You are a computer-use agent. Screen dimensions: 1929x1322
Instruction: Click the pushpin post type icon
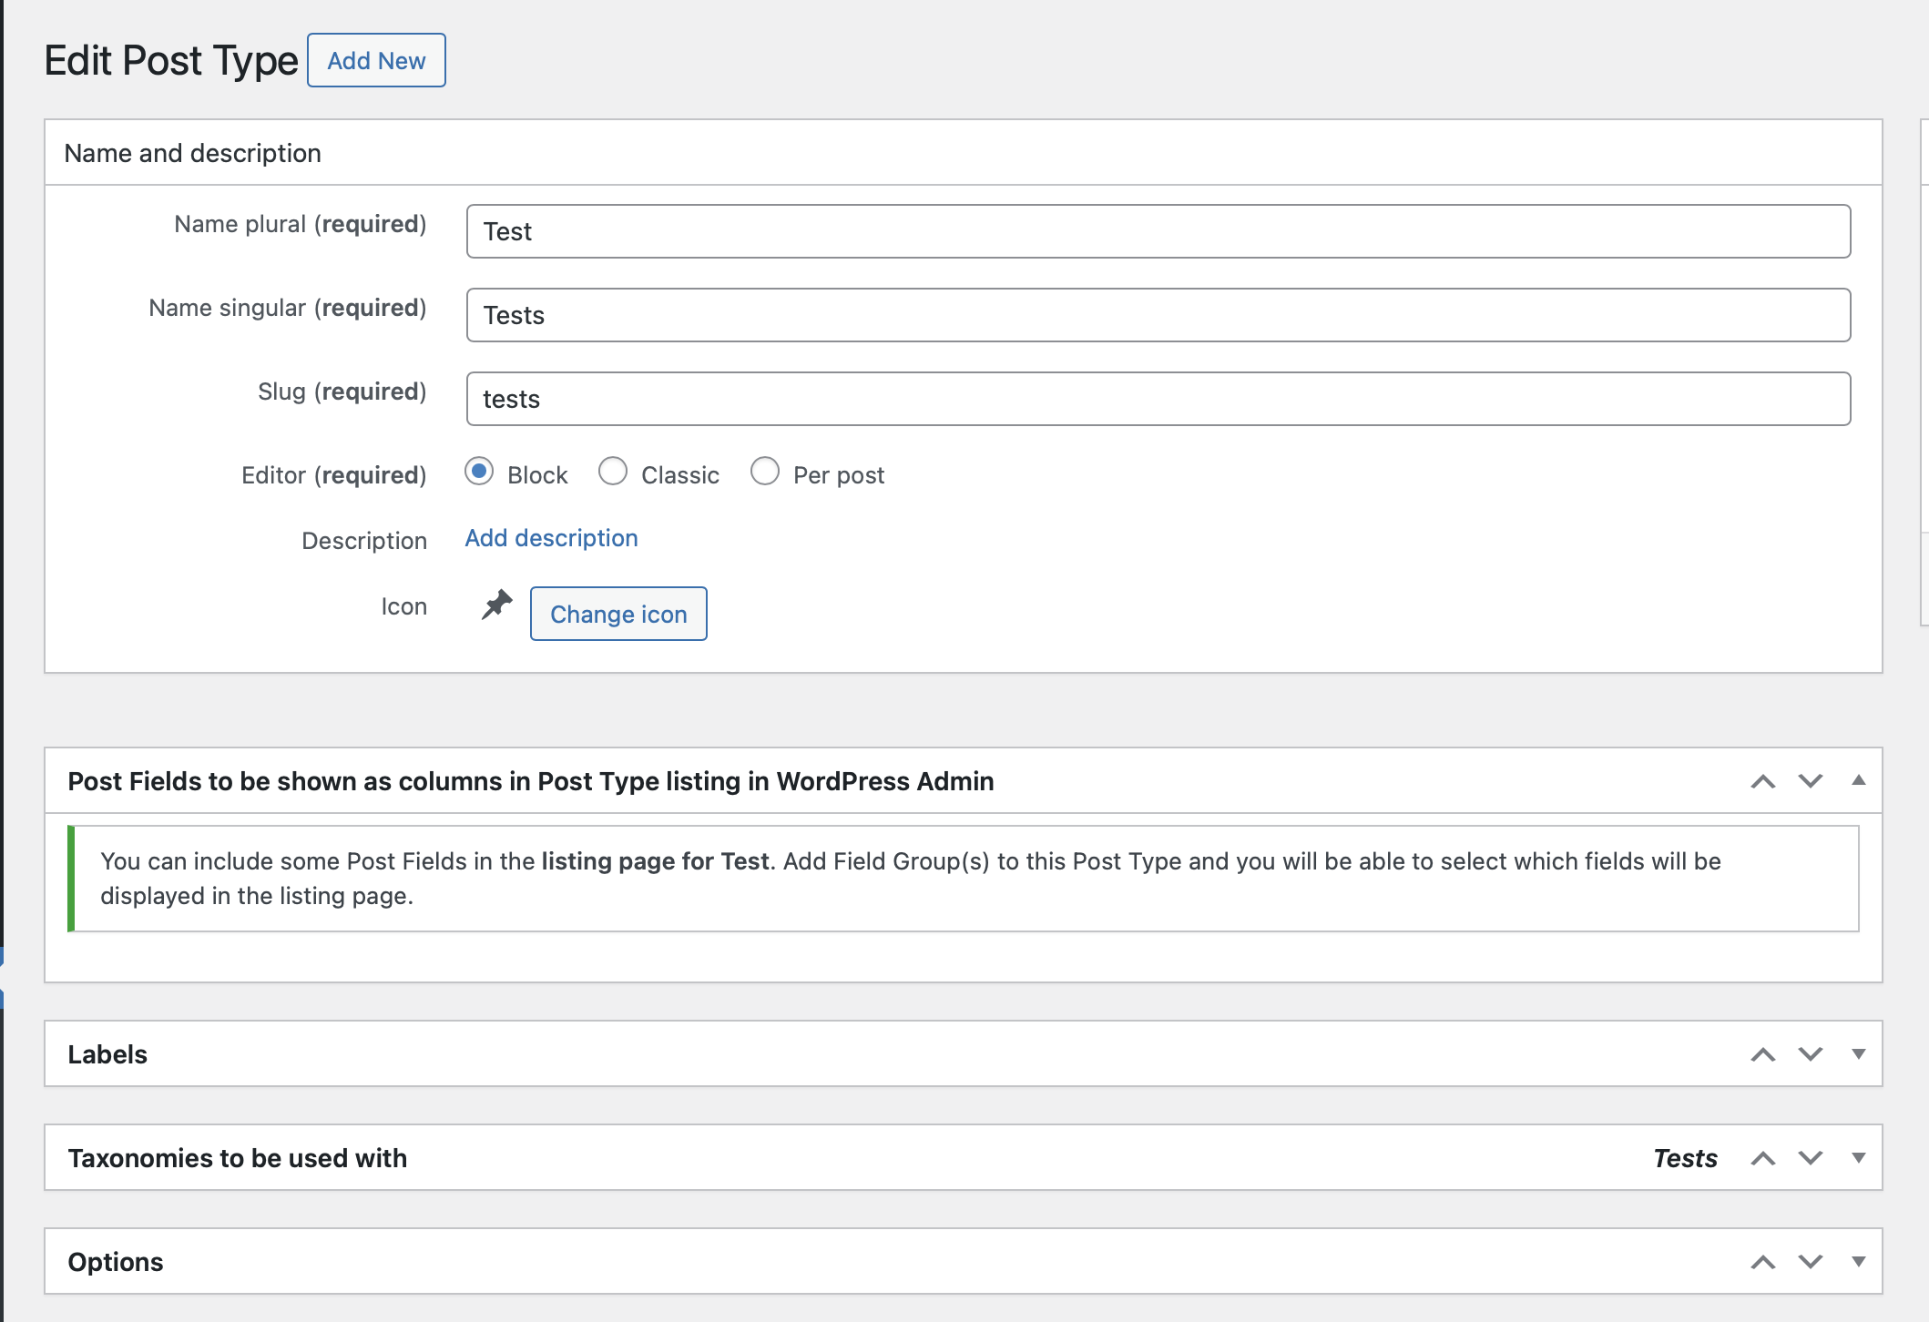pyautogui.click(x=496, y=605)
